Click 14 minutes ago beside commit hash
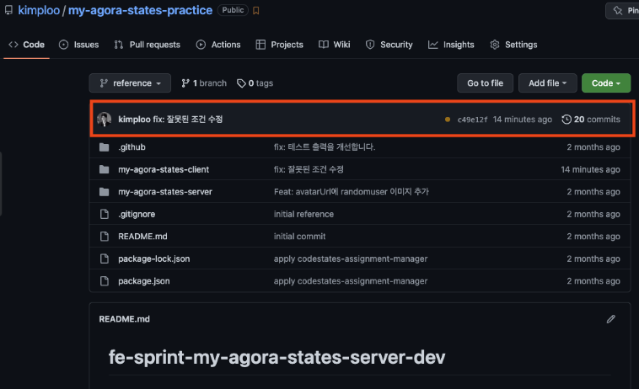The image size is (639, 389). 523,120
